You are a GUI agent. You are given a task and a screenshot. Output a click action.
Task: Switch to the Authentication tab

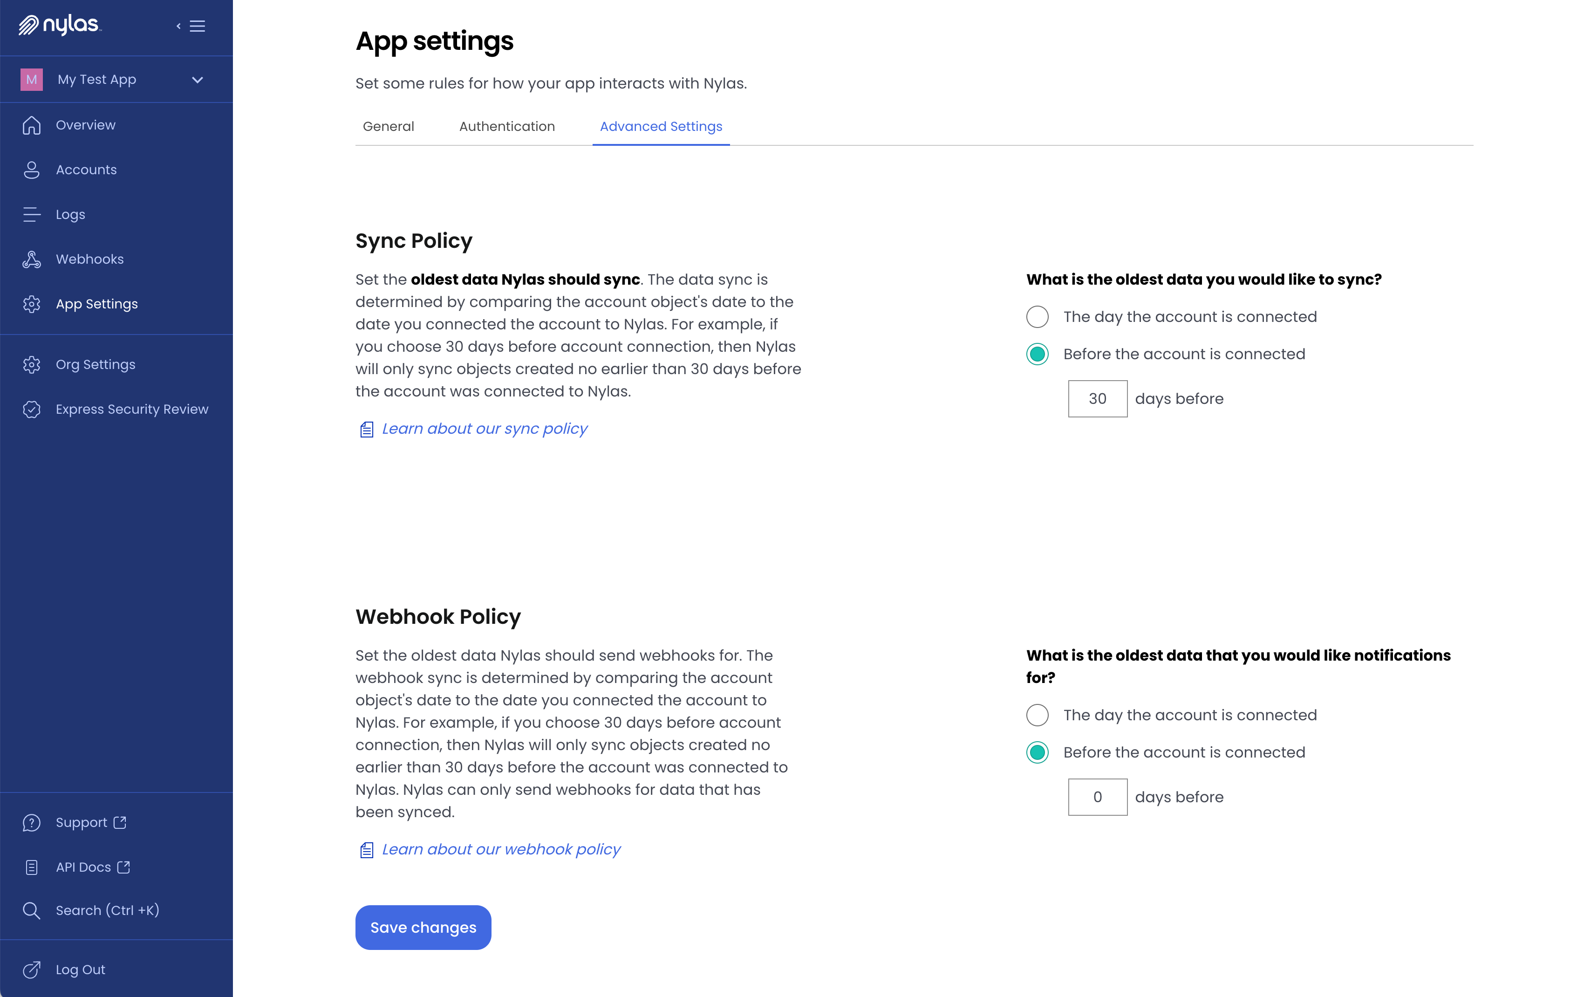506,126
